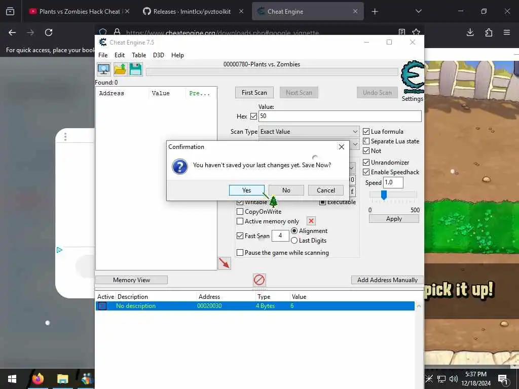
Task: Open browser extensions puzzle icon
Action: click(489, 32)
